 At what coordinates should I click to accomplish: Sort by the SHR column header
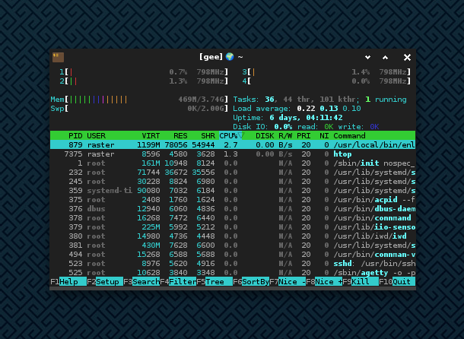(x=208, y=136)
